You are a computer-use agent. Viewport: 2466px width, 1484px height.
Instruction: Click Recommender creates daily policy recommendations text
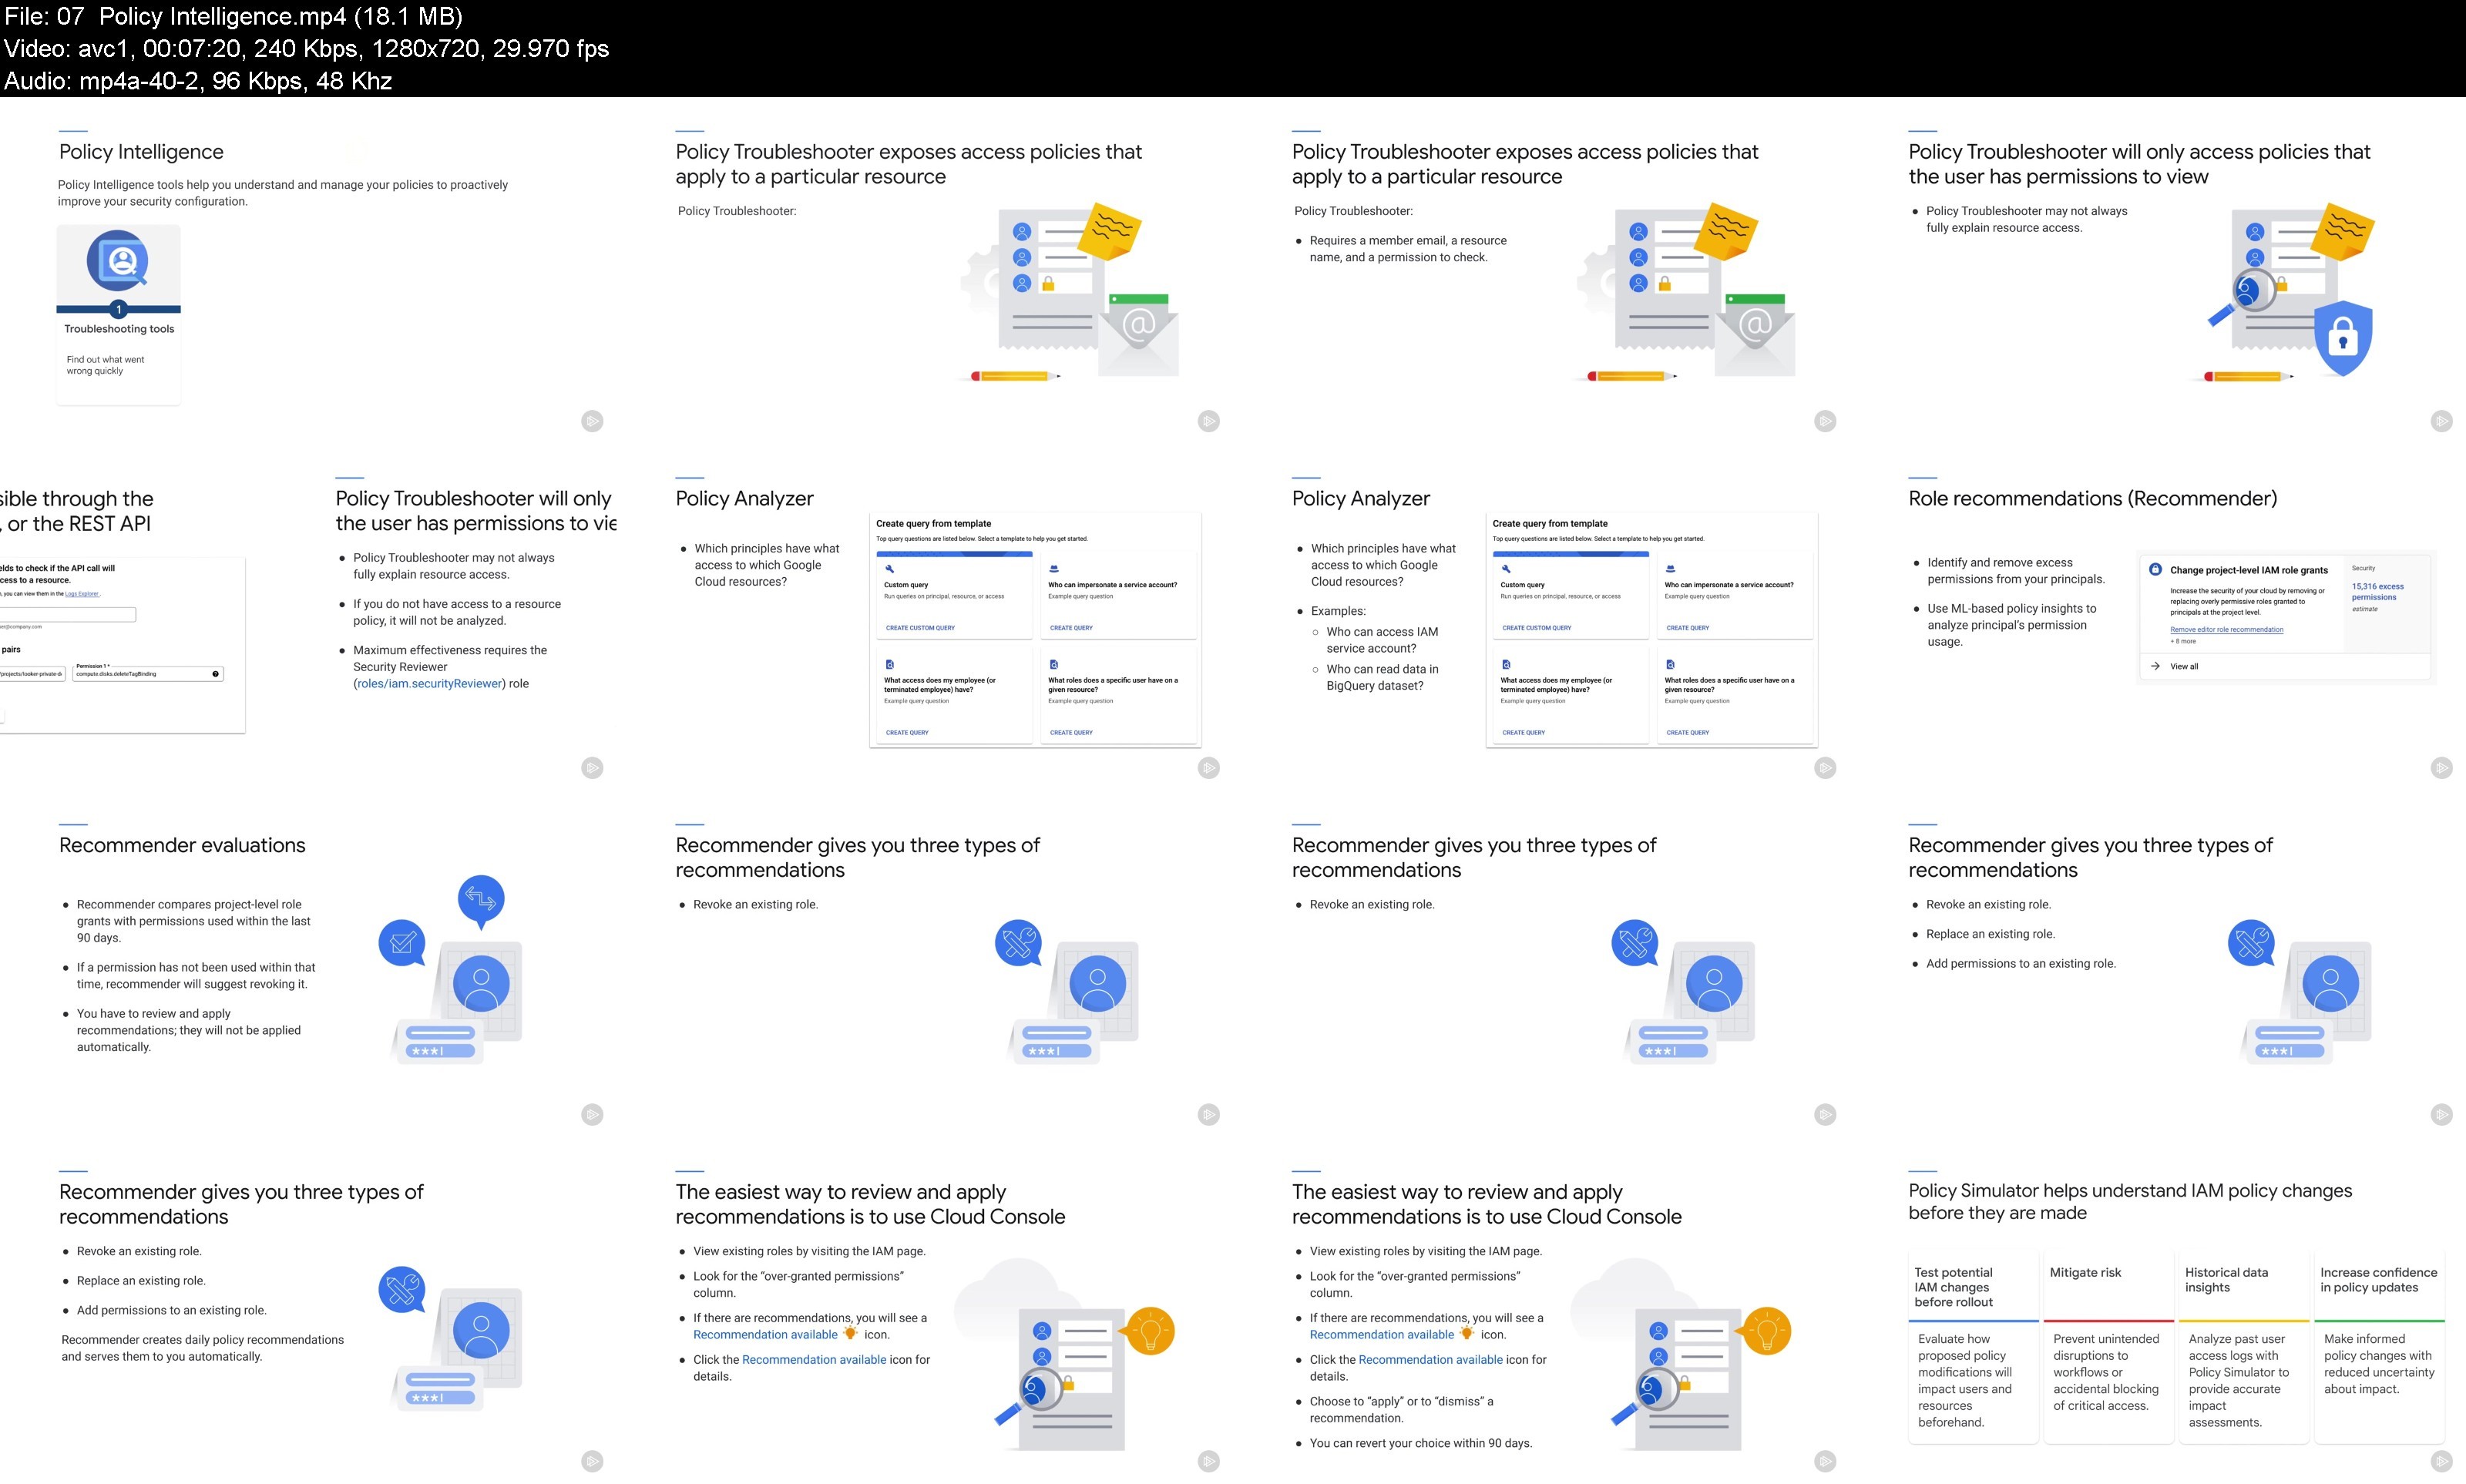click(202, 1348)
